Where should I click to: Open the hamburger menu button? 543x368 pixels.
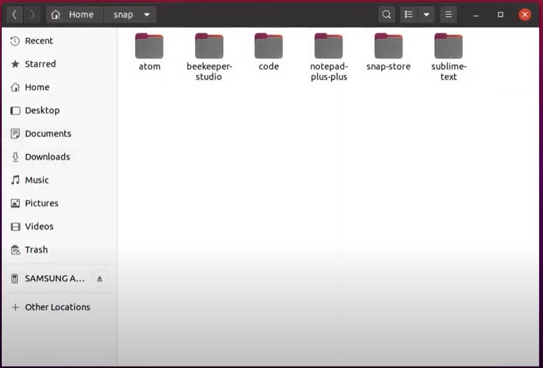tap(449, 15)
